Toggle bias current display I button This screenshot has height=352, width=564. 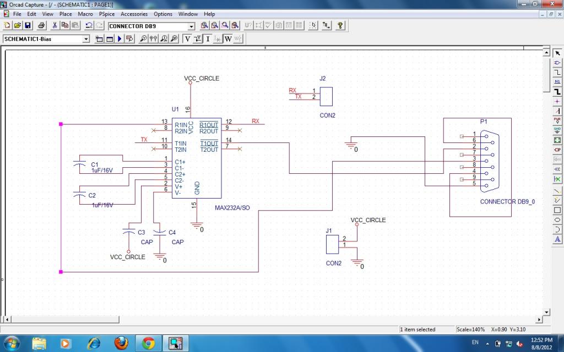tap(208, 39)
